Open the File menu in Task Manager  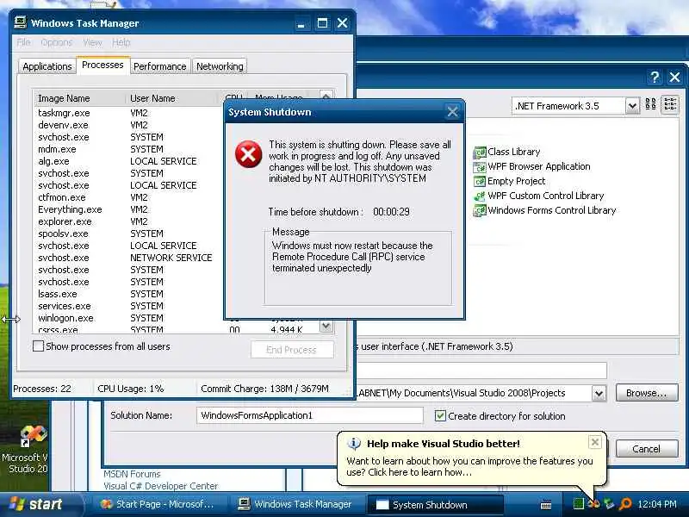[24, 42]
